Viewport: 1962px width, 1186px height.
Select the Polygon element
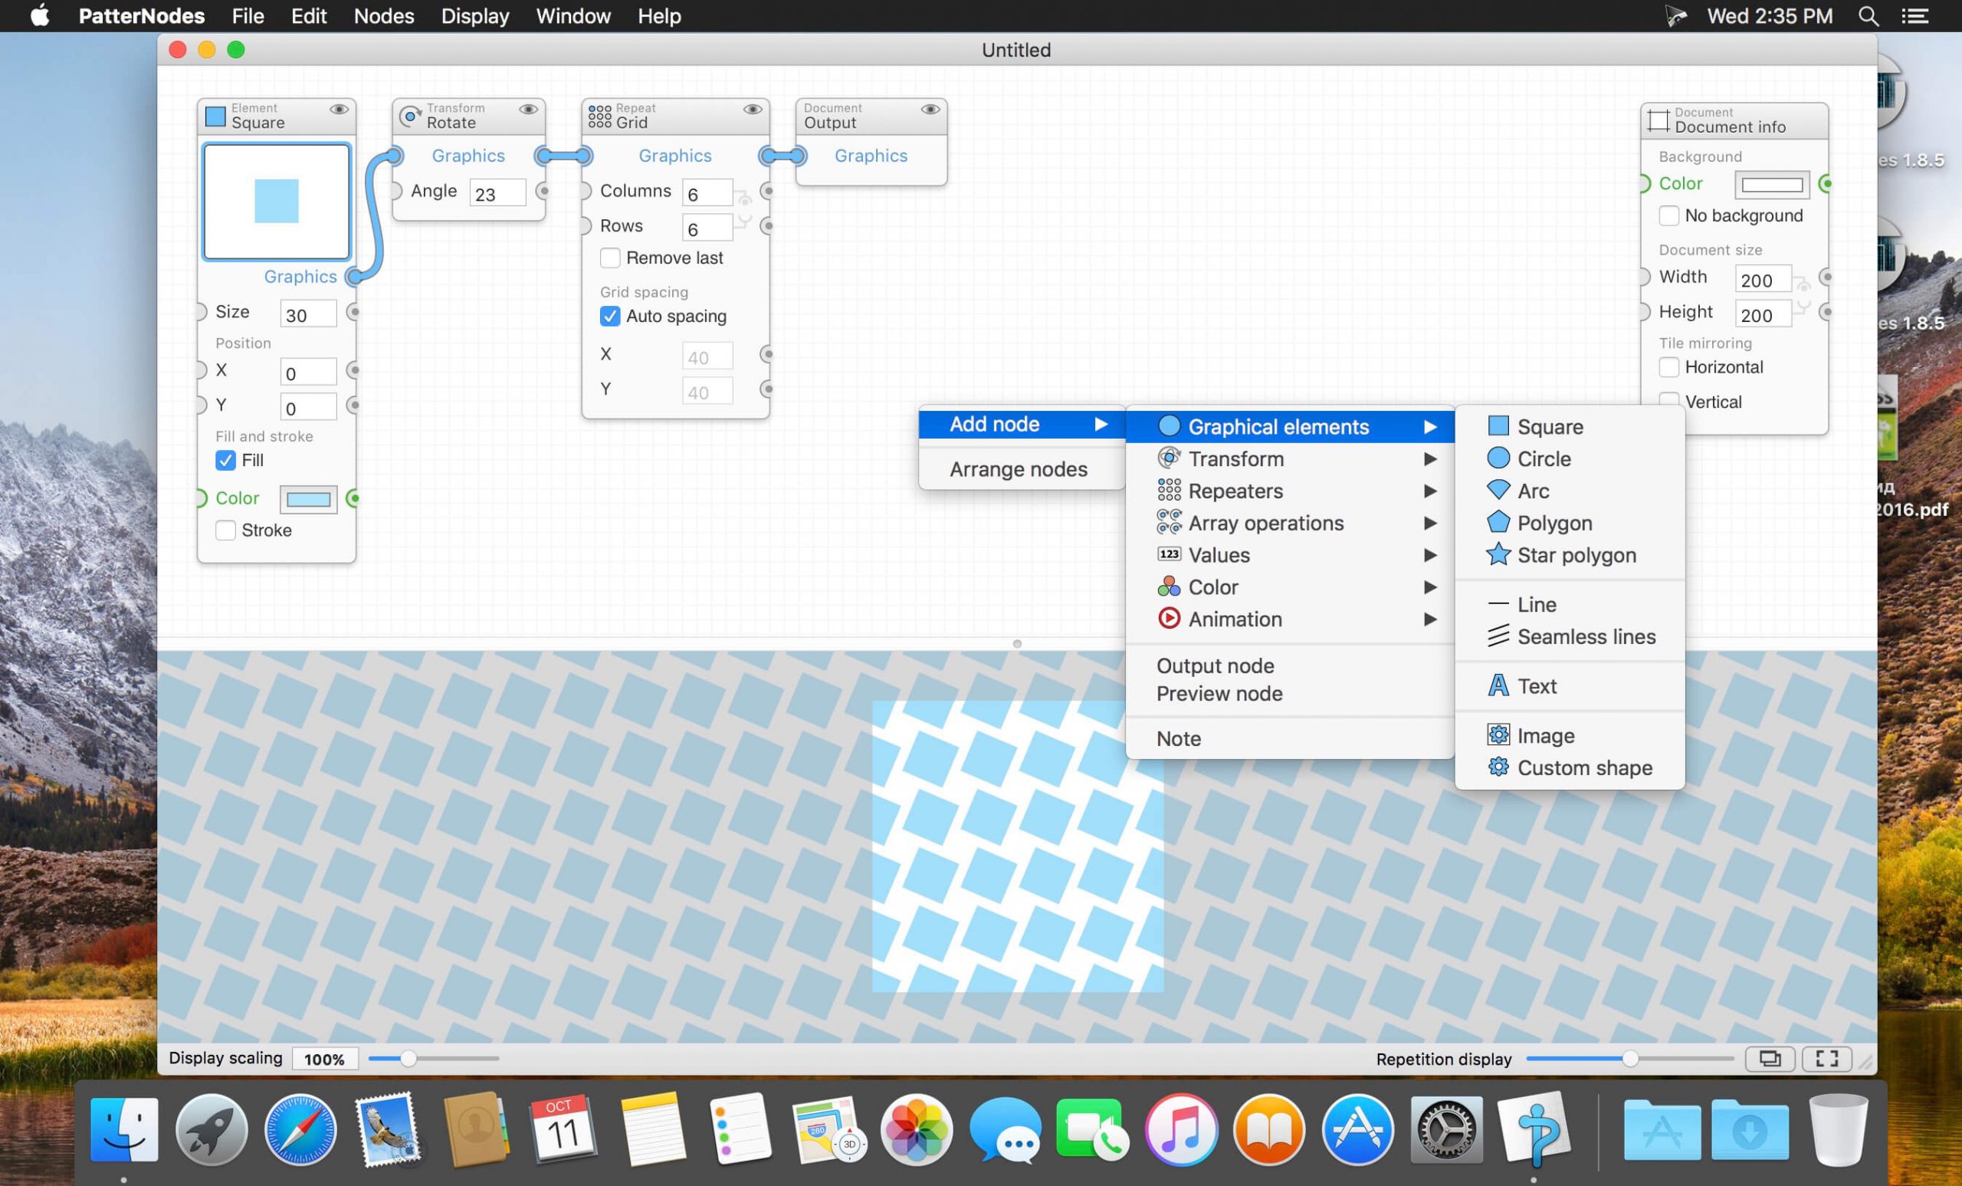[1551, 523]
